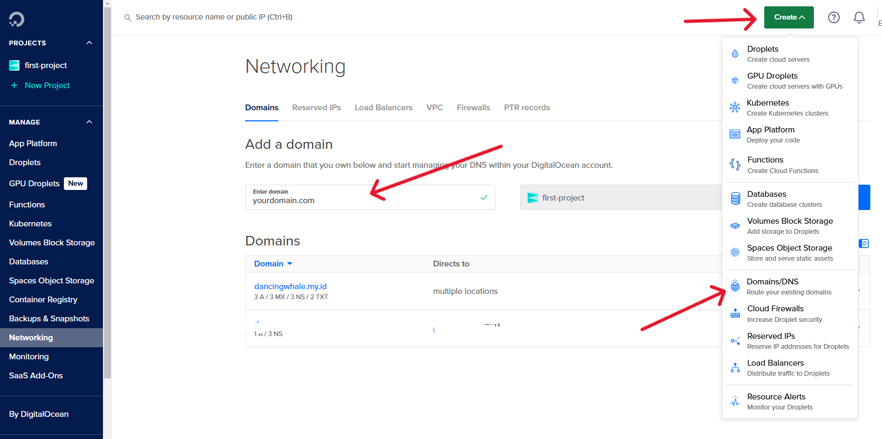Select Cloud Firewalls in Create menu
This screenshot has width=882, height=439.
[x=790, y=313]
